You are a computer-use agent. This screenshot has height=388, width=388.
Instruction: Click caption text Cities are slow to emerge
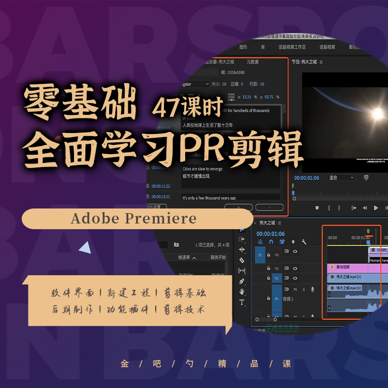[x=202, y=169]
